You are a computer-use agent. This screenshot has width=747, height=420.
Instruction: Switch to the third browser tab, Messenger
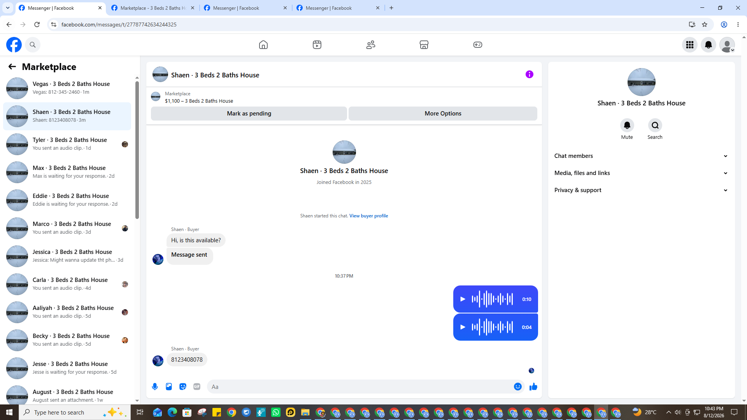point(245,8)
